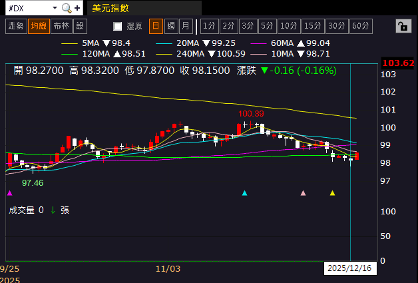Click the cyan triangle marker
This screenshot has width=418, height=283.
pyautogui.click(x=245, y=193)
